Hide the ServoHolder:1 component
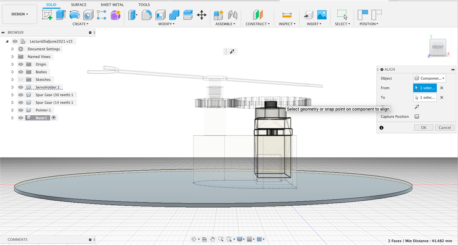This screenshot has height=245, width=458. click(x=21, y=87)
